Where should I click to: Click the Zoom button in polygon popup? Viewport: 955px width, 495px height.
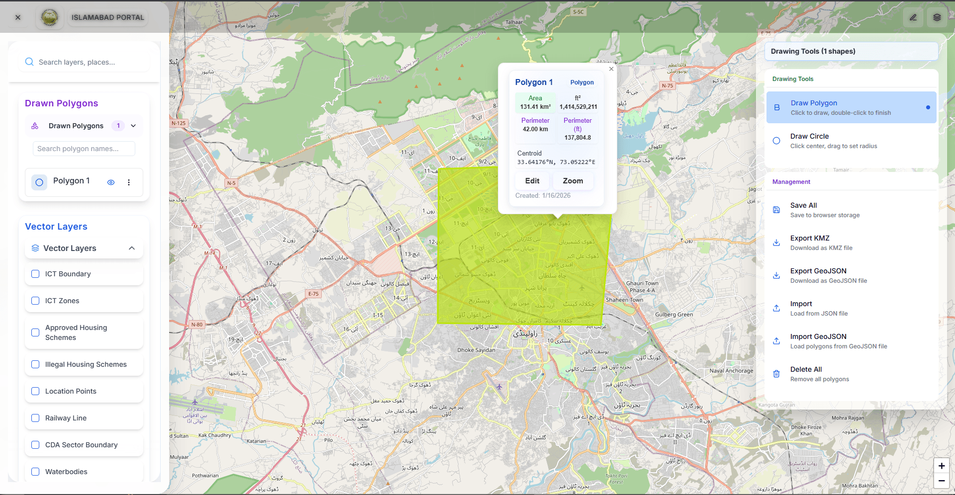coord(573,180)
